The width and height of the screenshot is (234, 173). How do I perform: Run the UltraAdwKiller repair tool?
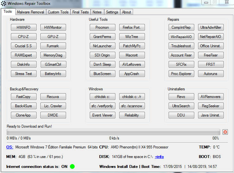211,27
